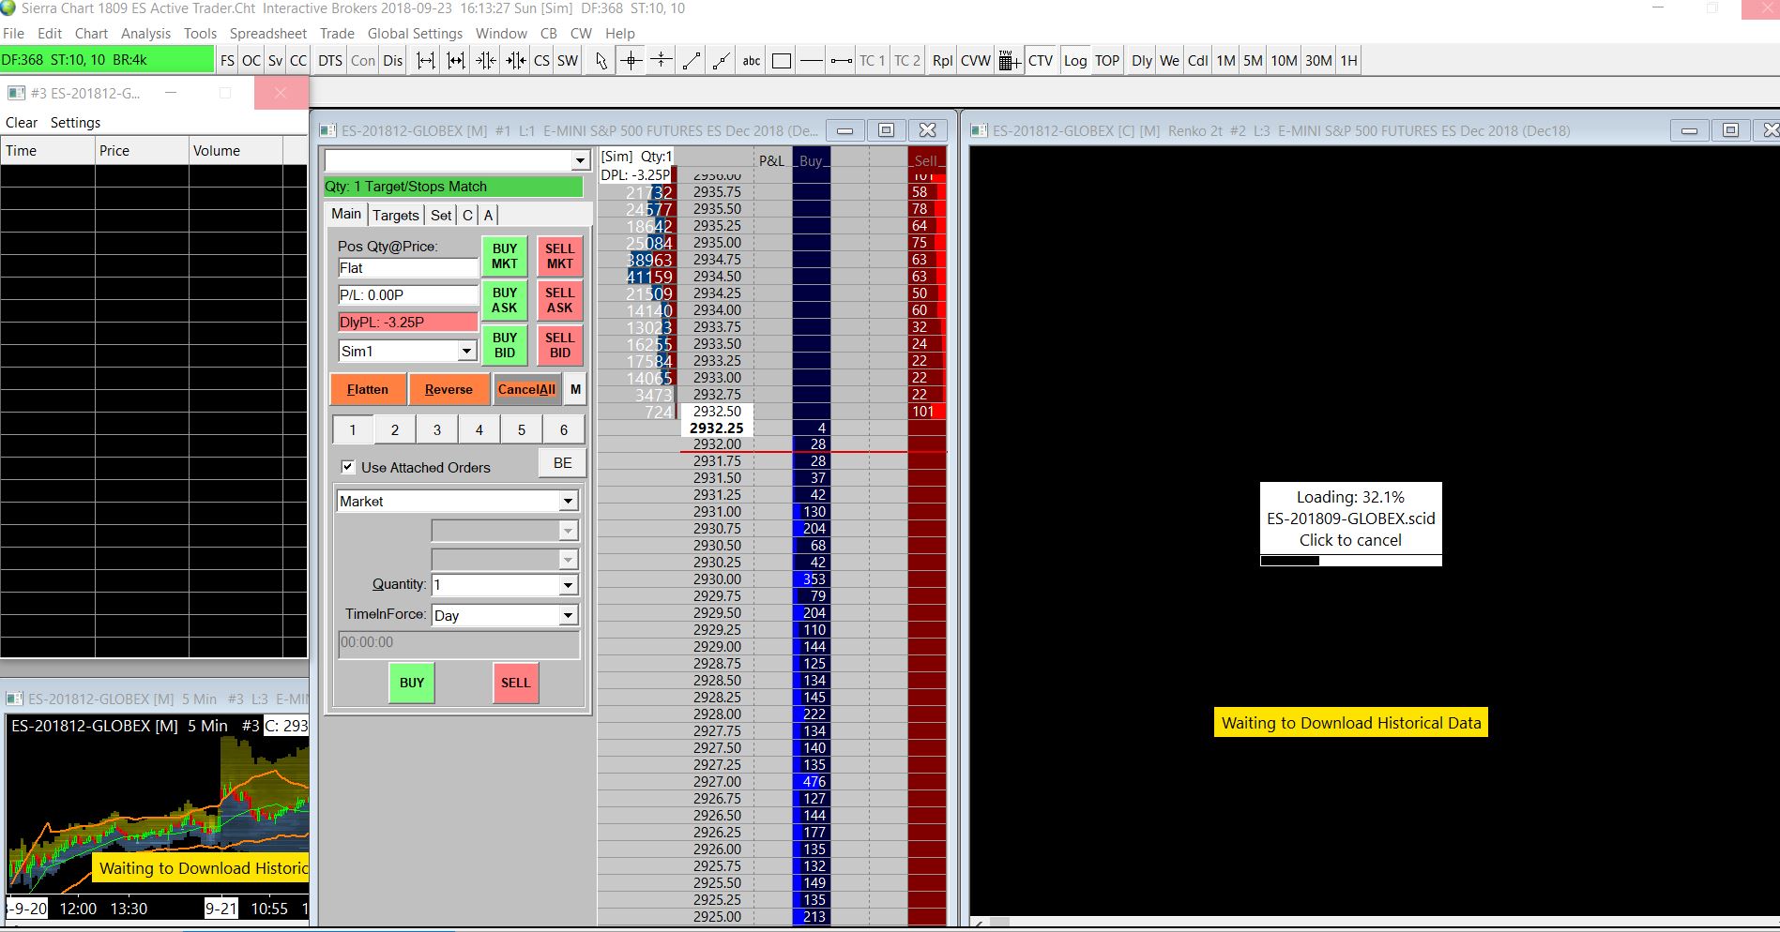Cancel the loading progress box on Renko chart
Screen dimensions: 1780x932
(x=1350, y=523)
